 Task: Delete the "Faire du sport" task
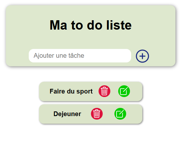click(x=104, y=91)
